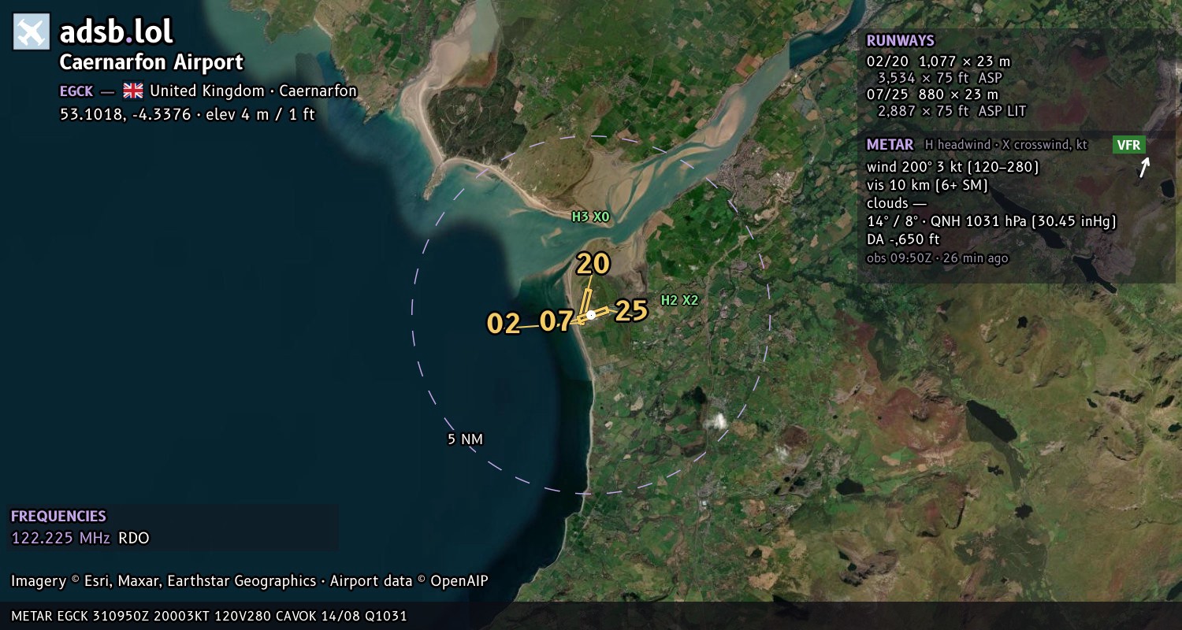Click the 2,887 × 75 ft ASP LIT line
This screenshot has width=1182, height=630.
click(x=952, y=111)
